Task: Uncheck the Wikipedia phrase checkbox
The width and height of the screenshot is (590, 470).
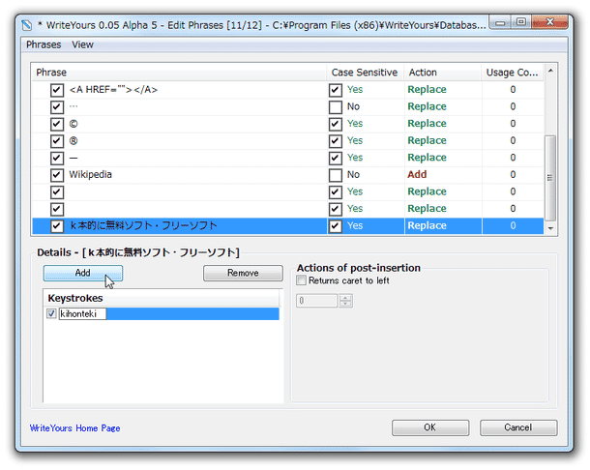Action: pos(57,175)
